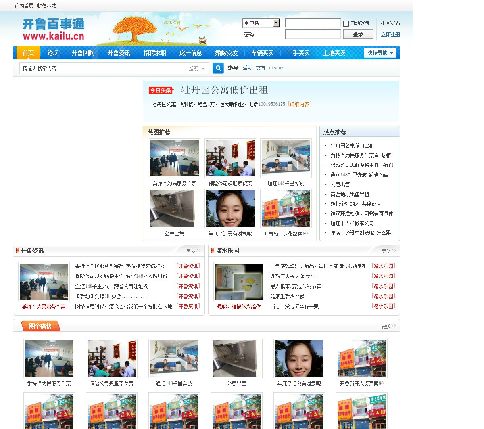Go to the 论坛 navigation tab

[x=53, y=53]
